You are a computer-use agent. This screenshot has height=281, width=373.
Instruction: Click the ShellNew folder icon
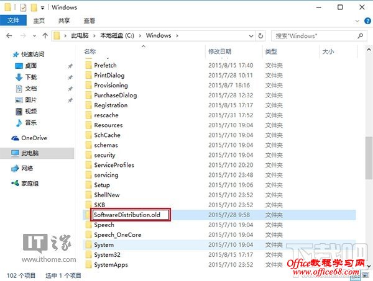pyautogui.click(x=88, y=195)
